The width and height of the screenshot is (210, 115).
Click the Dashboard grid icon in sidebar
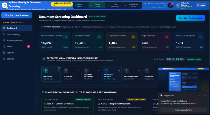click(x=4, y=28)
